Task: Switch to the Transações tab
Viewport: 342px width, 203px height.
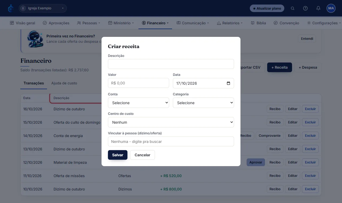Action: (x=34, y=83)
